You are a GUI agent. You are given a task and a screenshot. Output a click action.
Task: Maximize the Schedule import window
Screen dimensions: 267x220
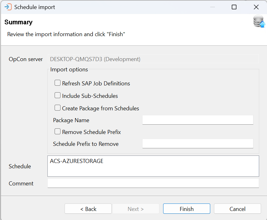(x=234, y=7)
